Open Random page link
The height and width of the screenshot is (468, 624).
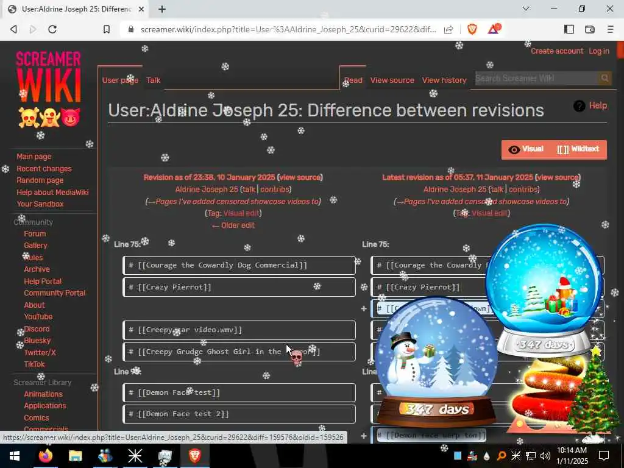pyautogui.click(x=40, y=180)
